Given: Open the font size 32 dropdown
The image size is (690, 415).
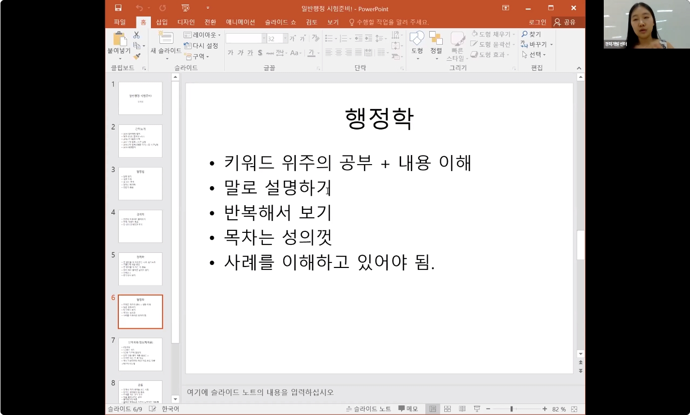Looking at the screenshot, I should [x=285, y=39].
